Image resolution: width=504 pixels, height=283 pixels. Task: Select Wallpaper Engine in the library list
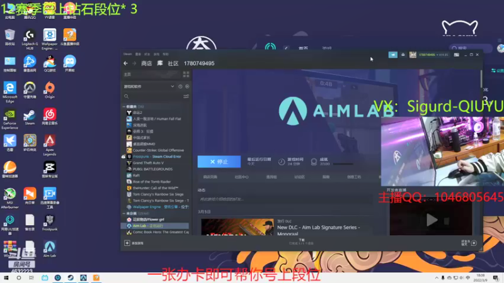tap(157, 207)
